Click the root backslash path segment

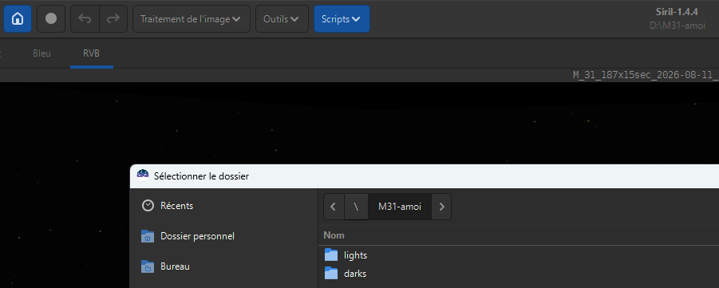[356, 207]
